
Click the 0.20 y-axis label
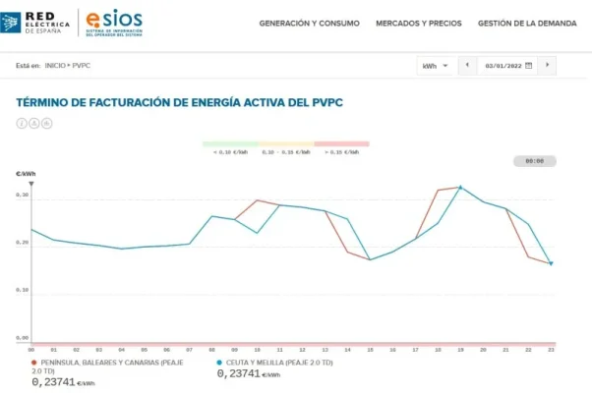pyautogui.click(x=23, y=243)
